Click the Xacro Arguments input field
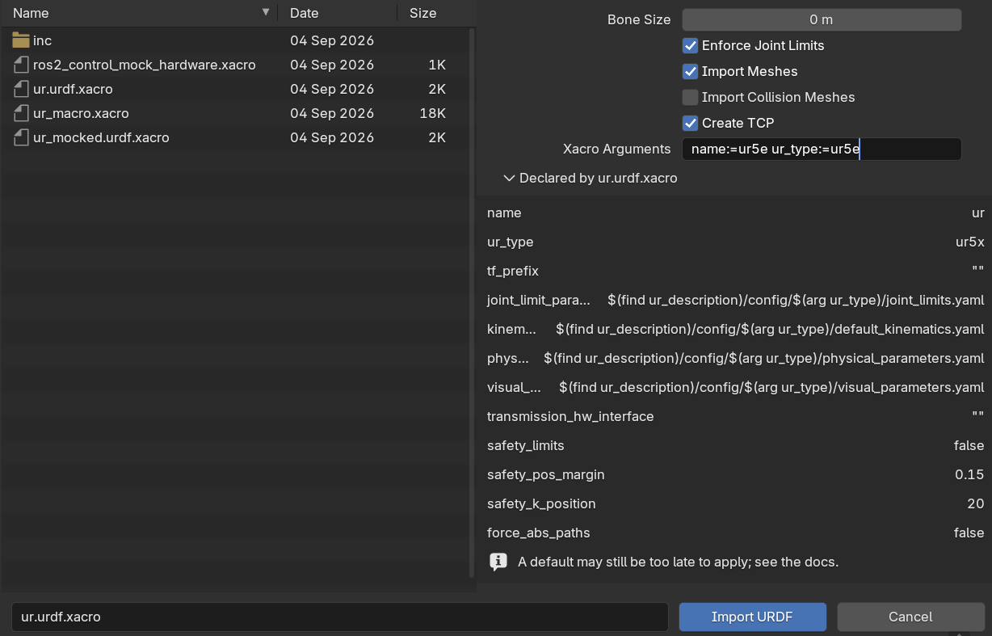Viewport: 992px width, 636px height. pyautogui.click(x=822, y=150)
